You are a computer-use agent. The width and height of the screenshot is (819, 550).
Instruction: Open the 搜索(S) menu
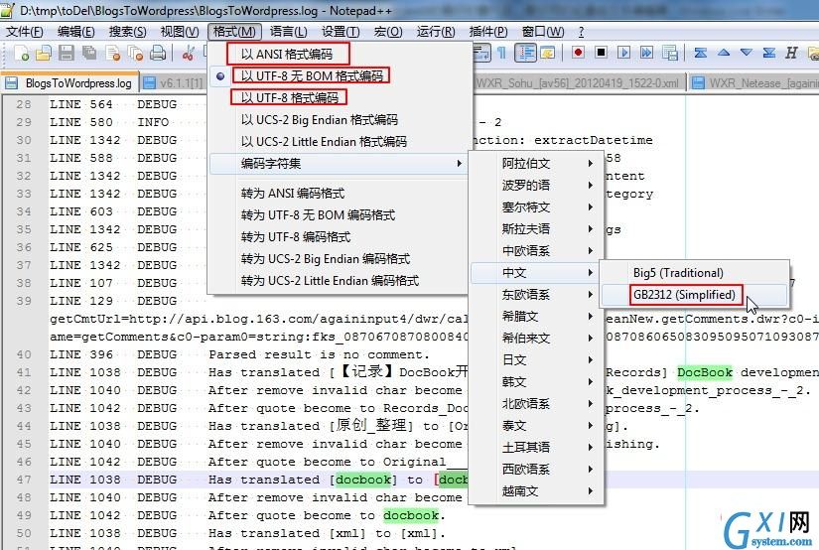click(x=127, y=32)
